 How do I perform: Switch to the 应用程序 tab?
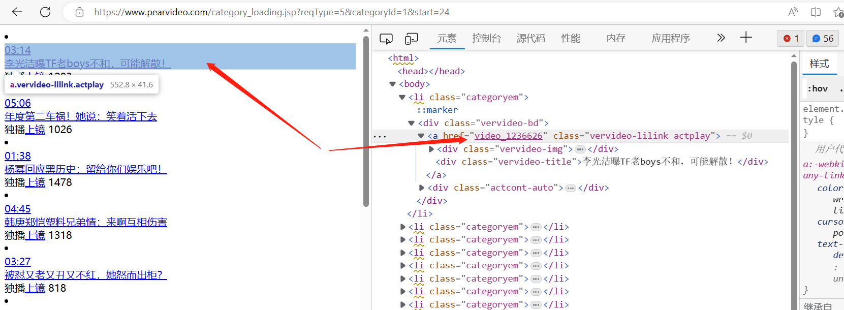coord(671,38)
